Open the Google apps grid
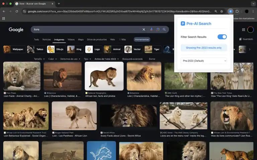The height and width of the screenshot is (160, 257). point(243,30)
